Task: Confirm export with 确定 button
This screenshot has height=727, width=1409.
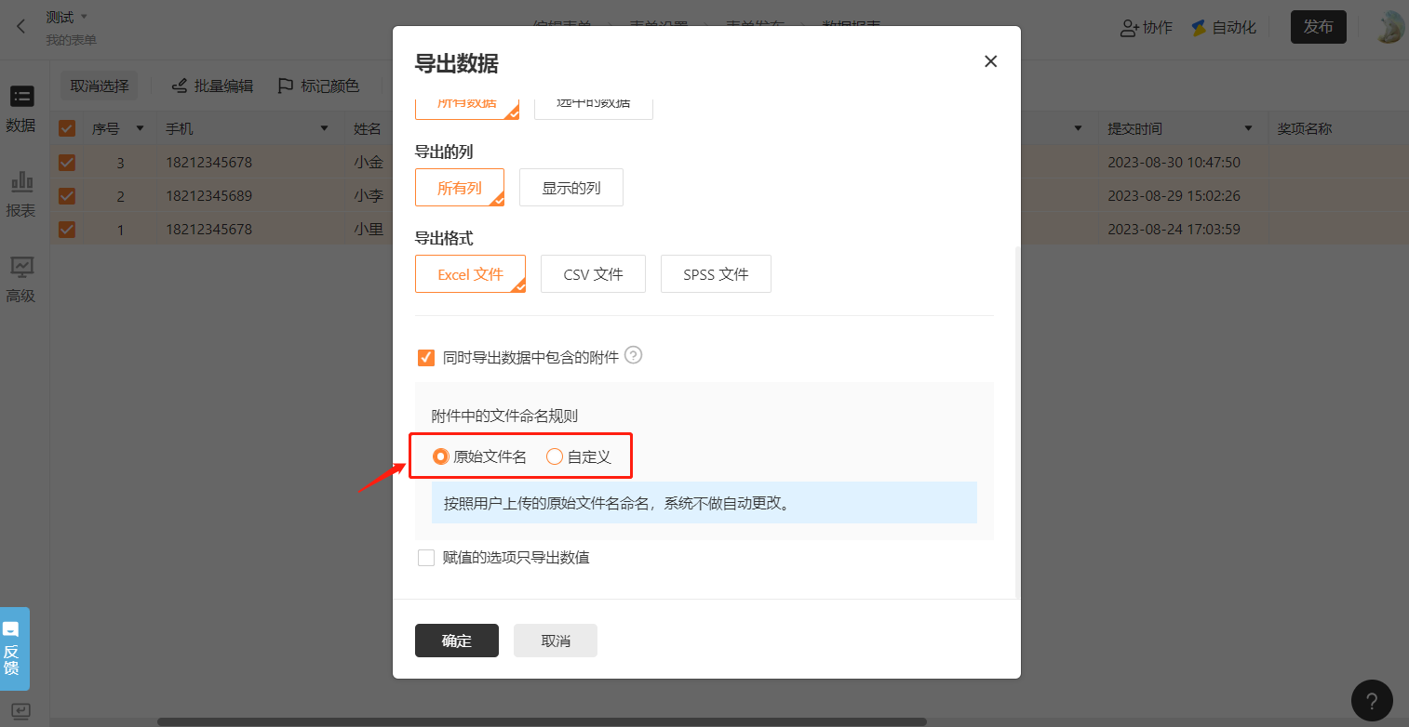Action: [x=457, y=641]
